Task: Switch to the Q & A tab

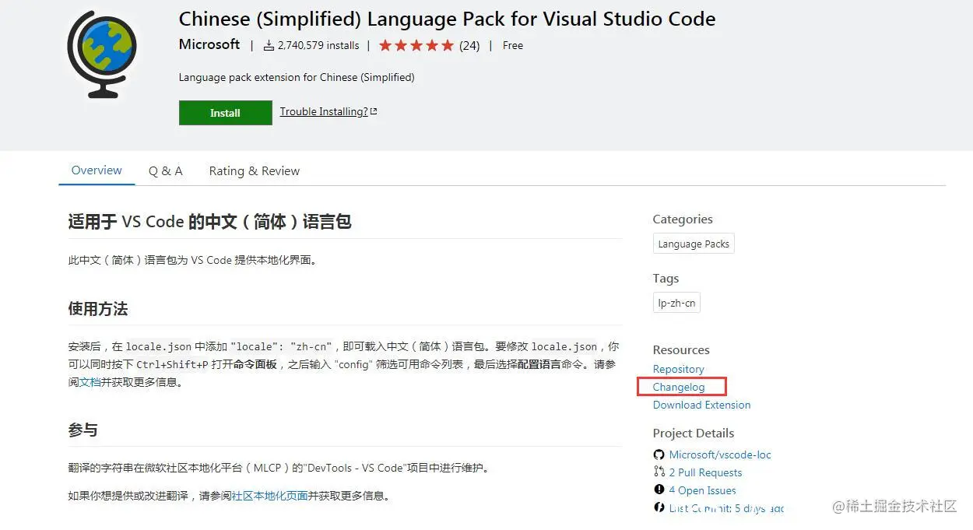Action: pyautogui.click(x=165, y=171)
